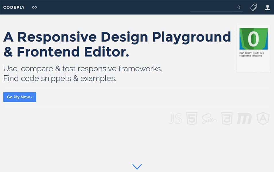
Task: Open the user profile icon
Action: 267,7
